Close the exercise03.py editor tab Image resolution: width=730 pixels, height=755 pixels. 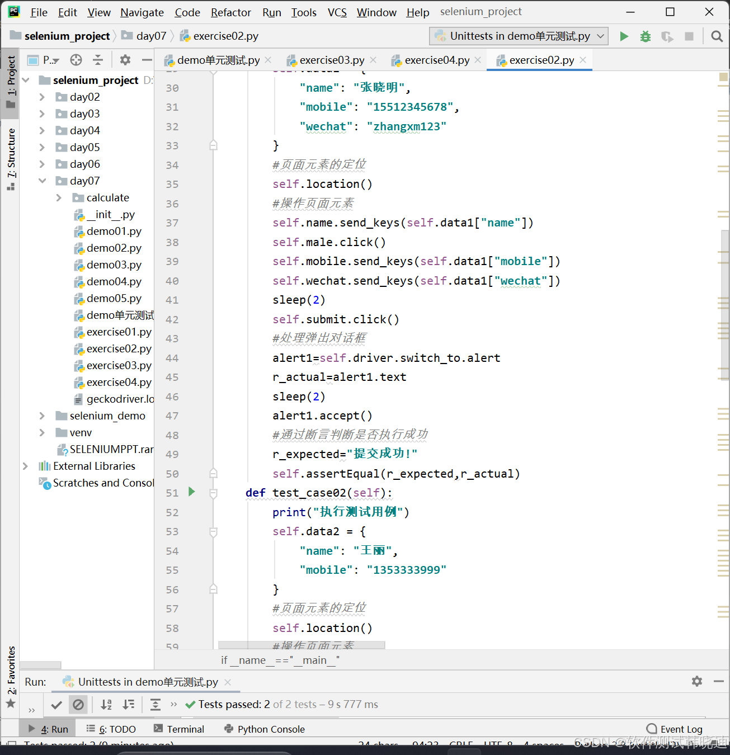[x=373, y=60]
